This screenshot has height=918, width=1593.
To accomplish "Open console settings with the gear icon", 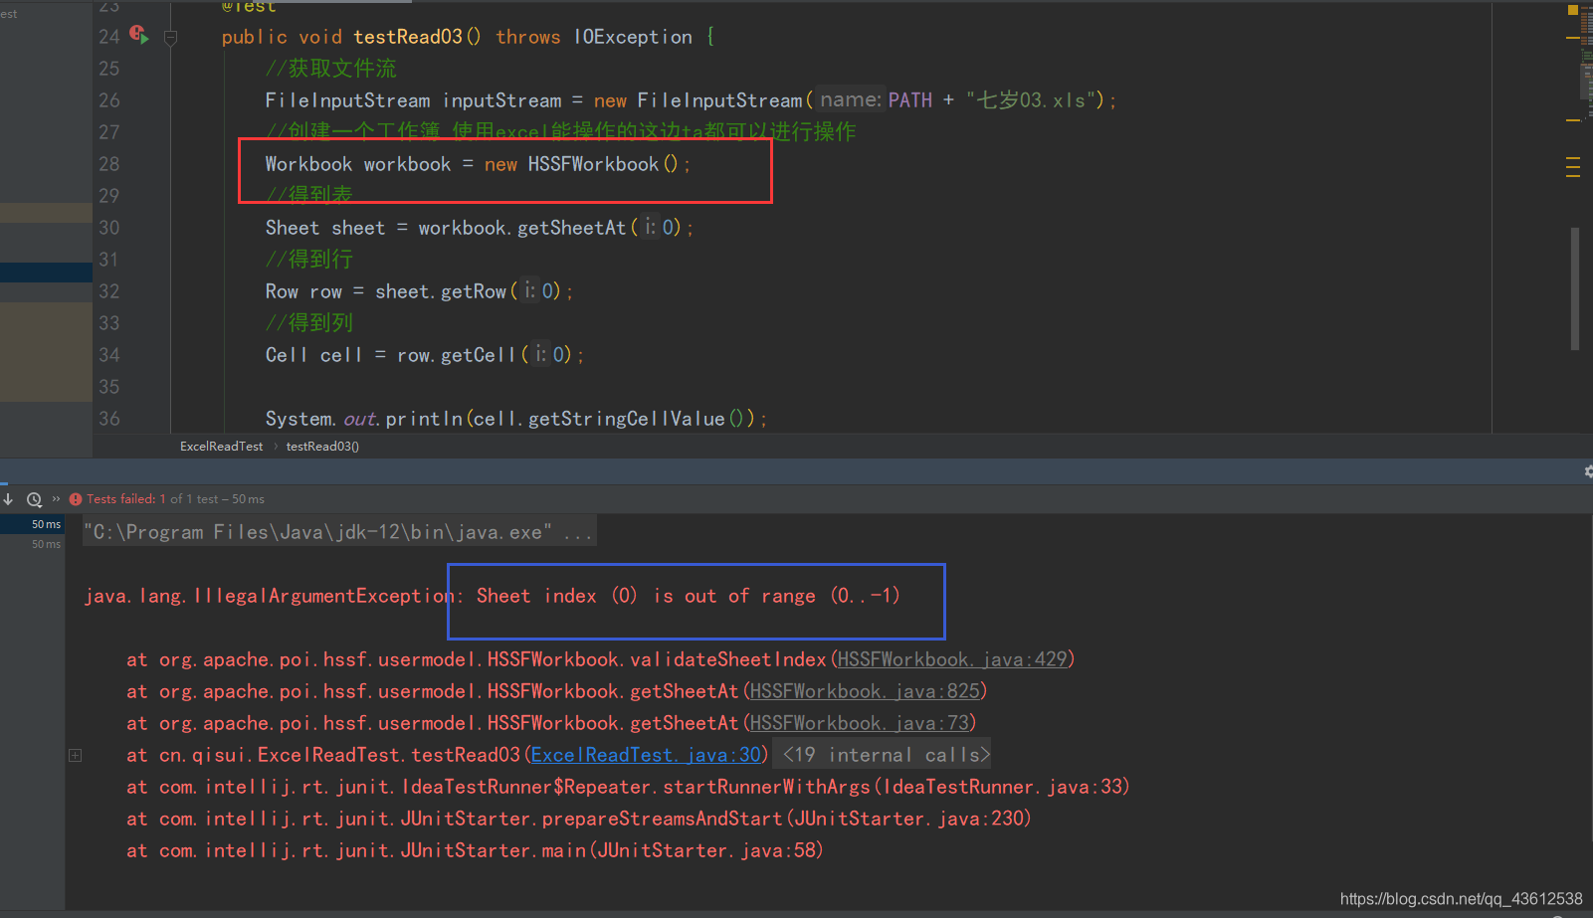I will tap(1587, 470).
